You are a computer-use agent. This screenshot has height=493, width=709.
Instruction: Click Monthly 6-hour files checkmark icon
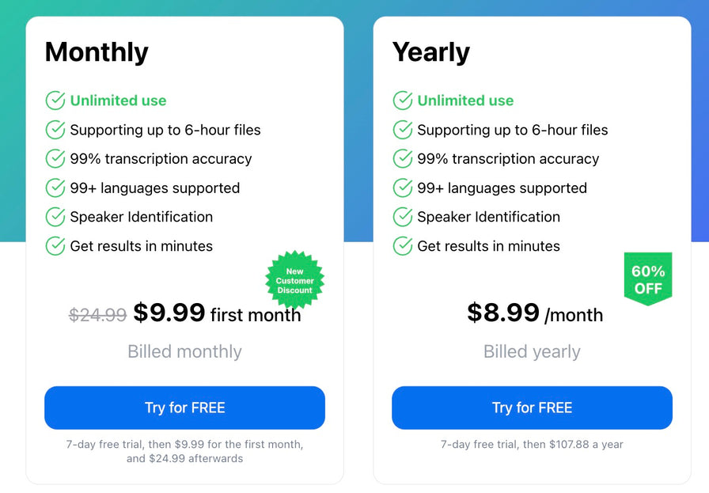[55, 130]
